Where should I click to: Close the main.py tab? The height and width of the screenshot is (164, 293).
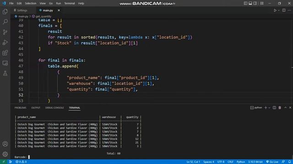click(59, 10)
